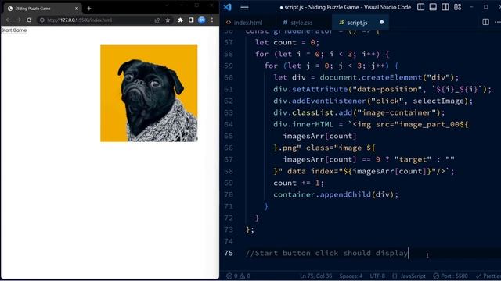This screenshot has height=281, width=501.
Task: Click line number 57 in gutter
Action: pyautogui.click(x=229, y=42)
